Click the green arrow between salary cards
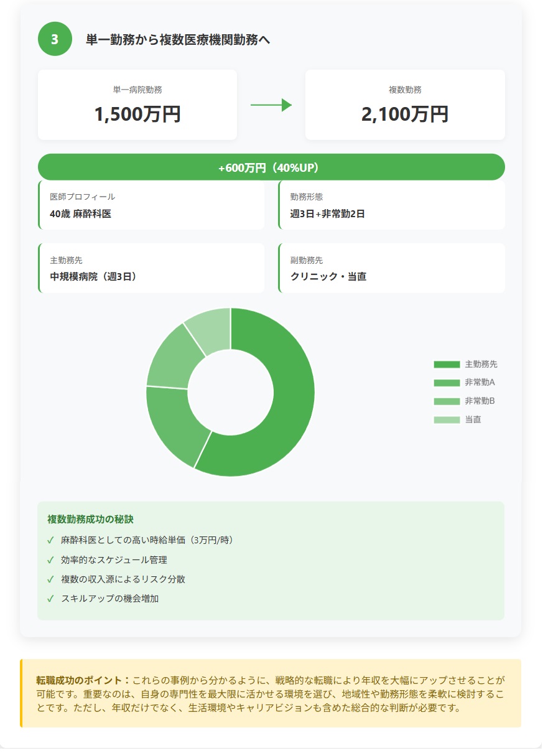Viewport: 543px width, 753px height. 271,105
